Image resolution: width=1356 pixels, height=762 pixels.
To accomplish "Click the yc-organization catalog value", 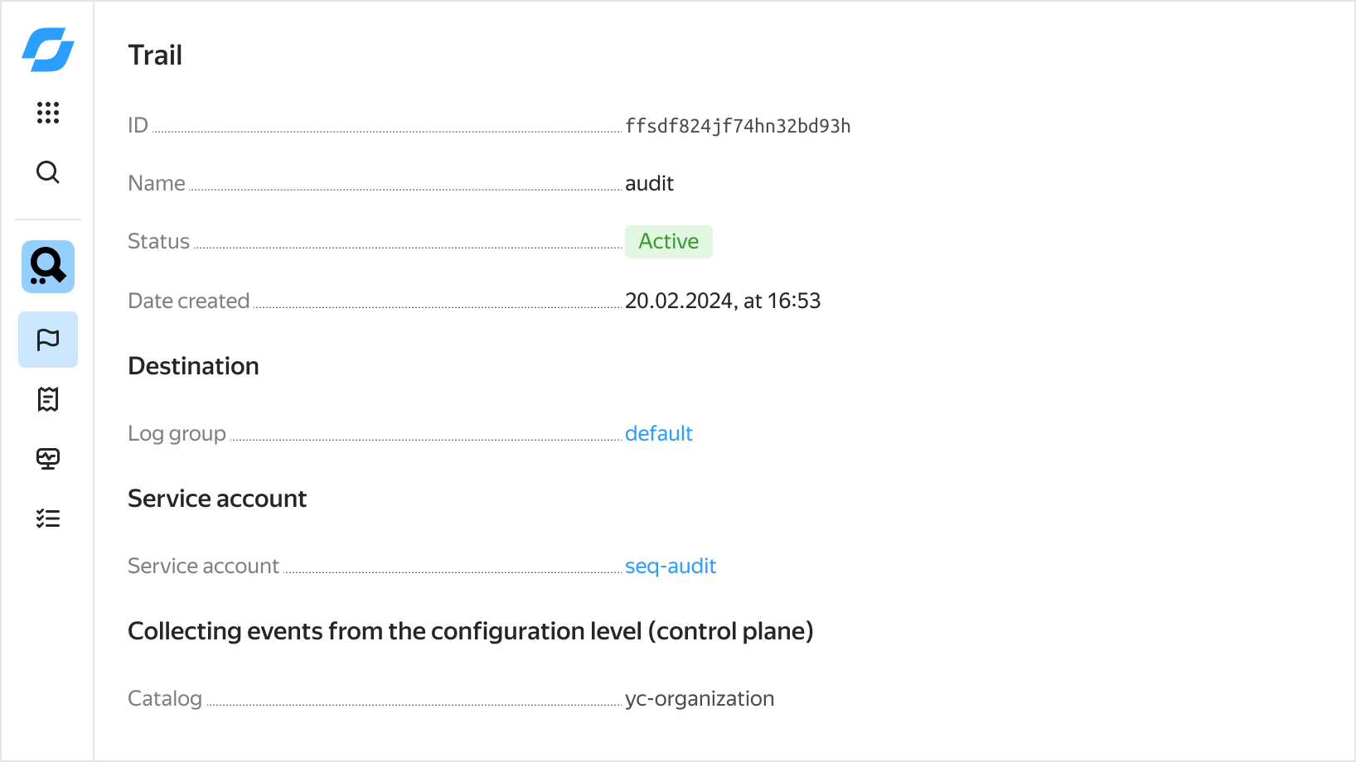I will point(699,698).
